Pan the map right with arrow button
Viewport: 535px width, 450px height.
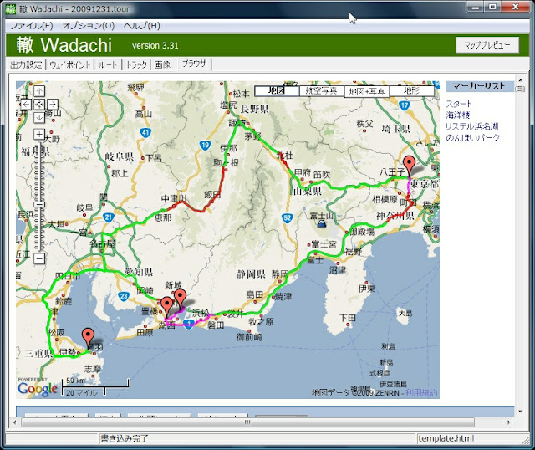coord(52,104)
